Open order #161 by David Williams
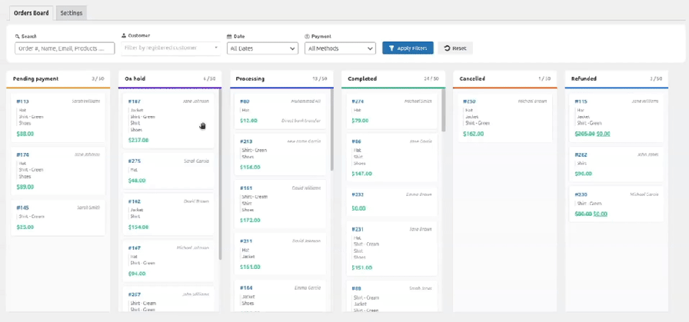Viewport: 689px width, 322px height. coord(281,204)
